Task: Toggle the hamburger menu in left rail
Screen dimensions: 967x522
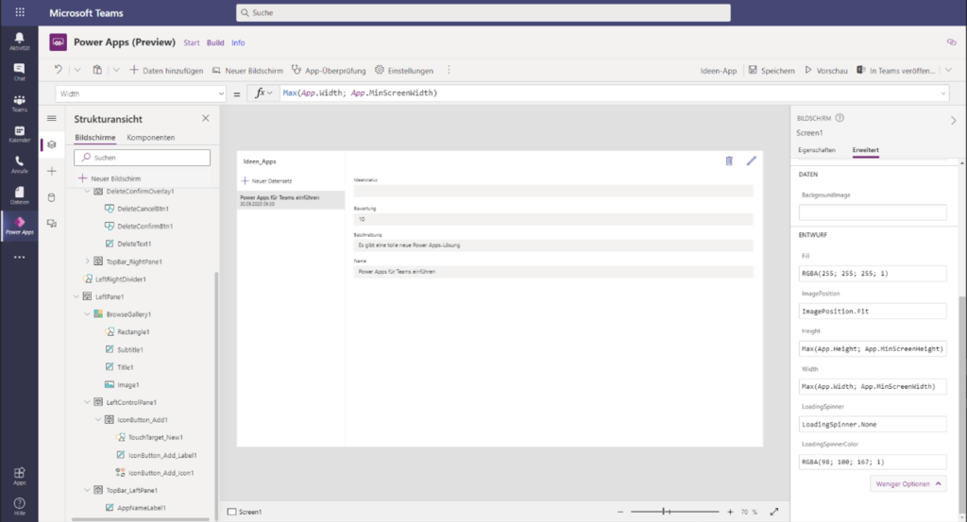Action: (x=52, y=118)
